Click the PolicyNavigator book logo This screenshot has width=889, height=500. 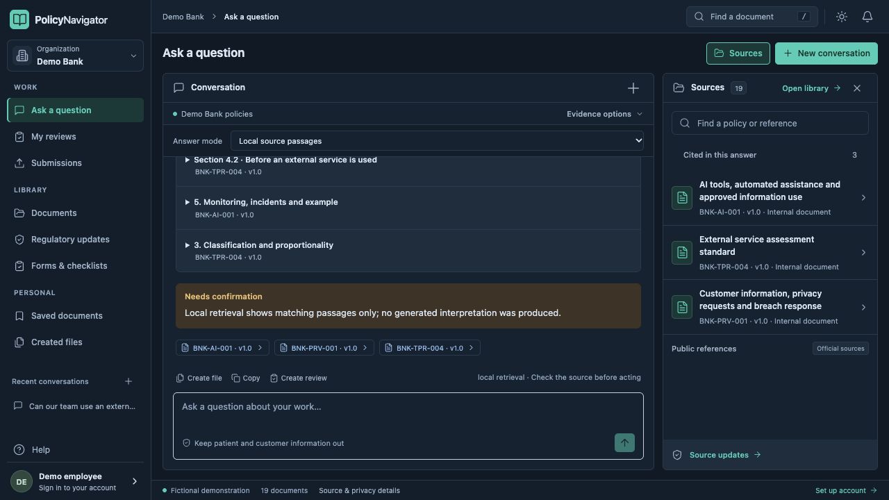pos(19,19)
